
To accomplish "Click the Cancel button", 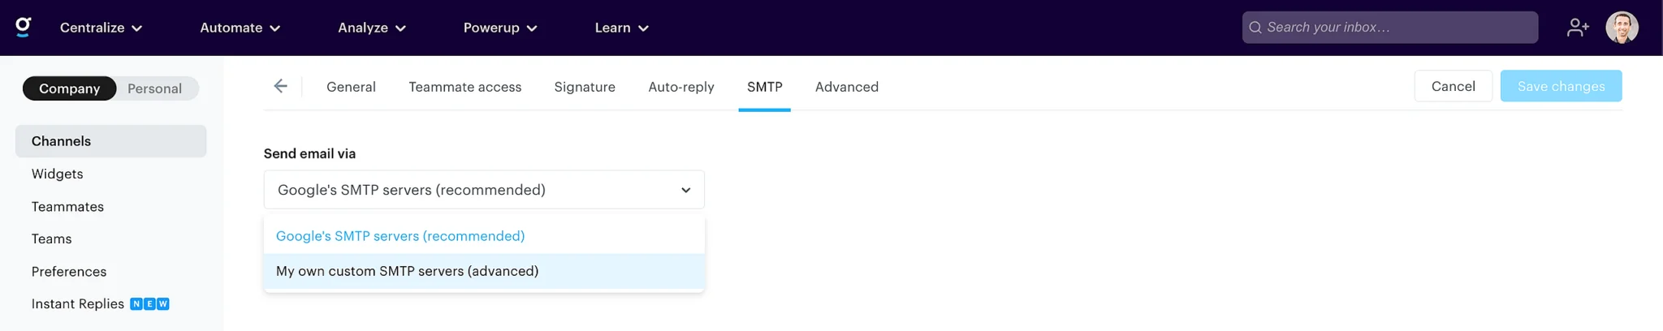I will (1453, 86).
